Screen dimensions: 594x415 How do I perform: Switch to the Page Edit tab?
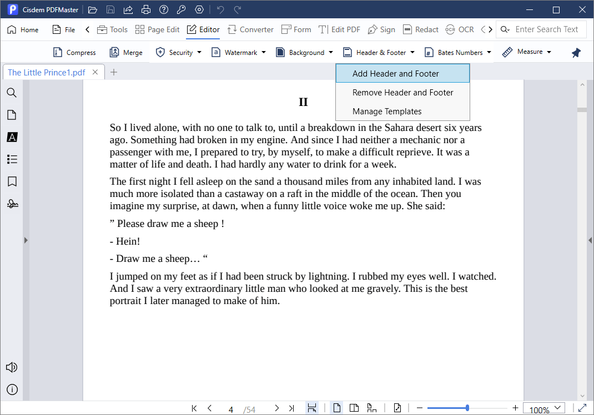(157, 29)
